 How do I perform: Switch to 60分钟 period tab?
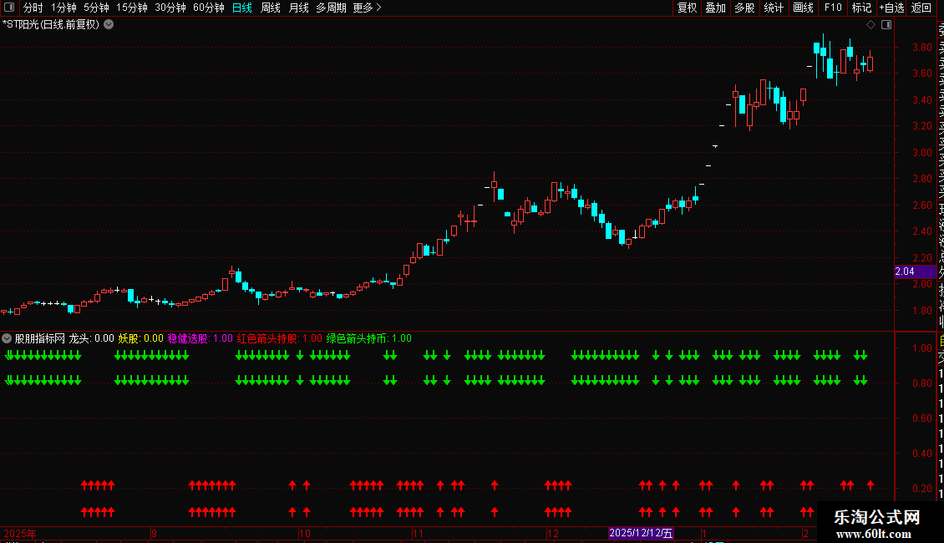pos(208,8)
